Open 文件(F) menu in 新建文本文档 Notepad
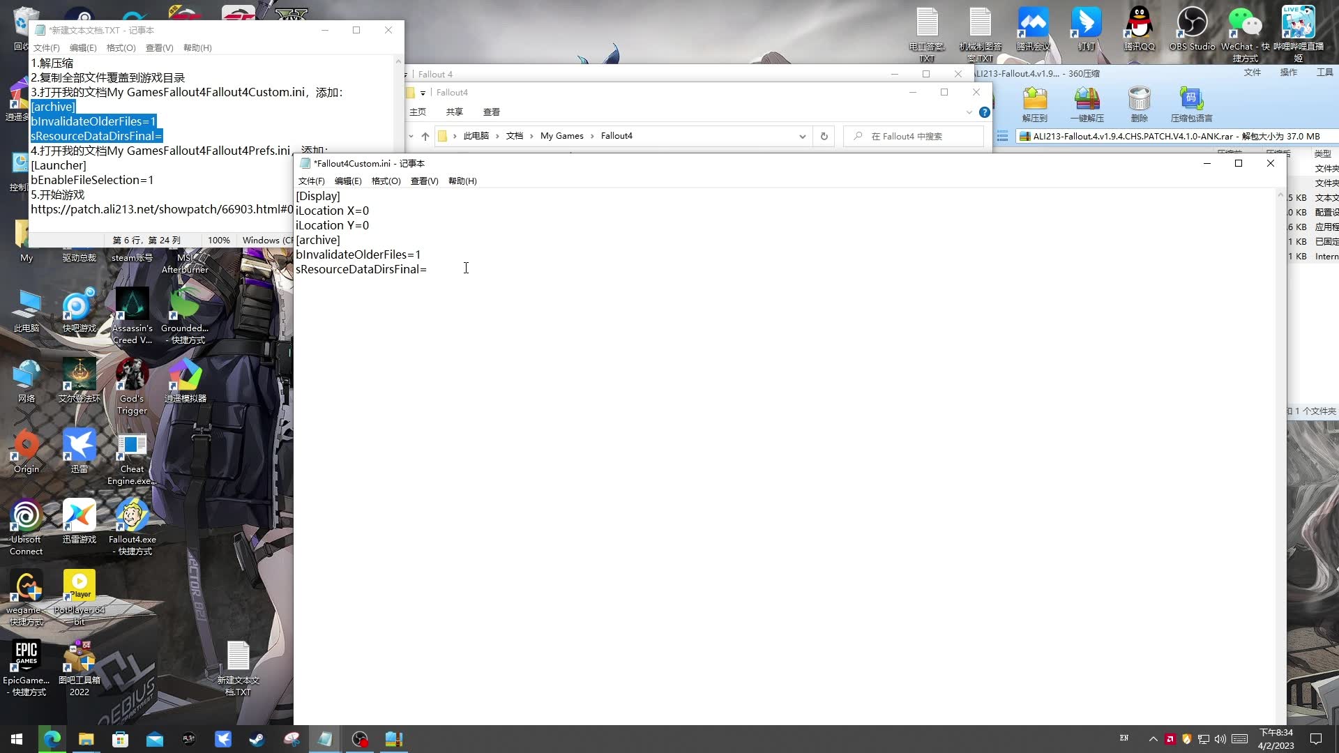This screenshot has width=1339, height=753. click(47, 47)
